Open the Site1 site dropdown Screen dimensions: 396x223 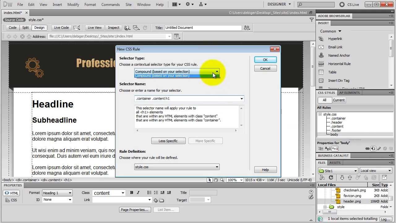338,171
